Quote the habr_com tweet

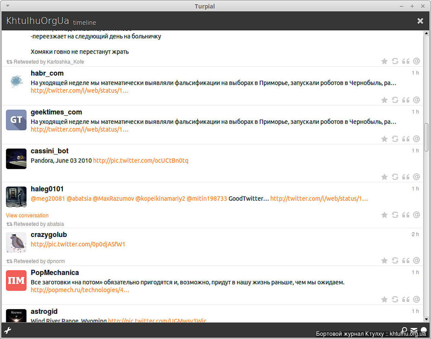tap(406, 100)
